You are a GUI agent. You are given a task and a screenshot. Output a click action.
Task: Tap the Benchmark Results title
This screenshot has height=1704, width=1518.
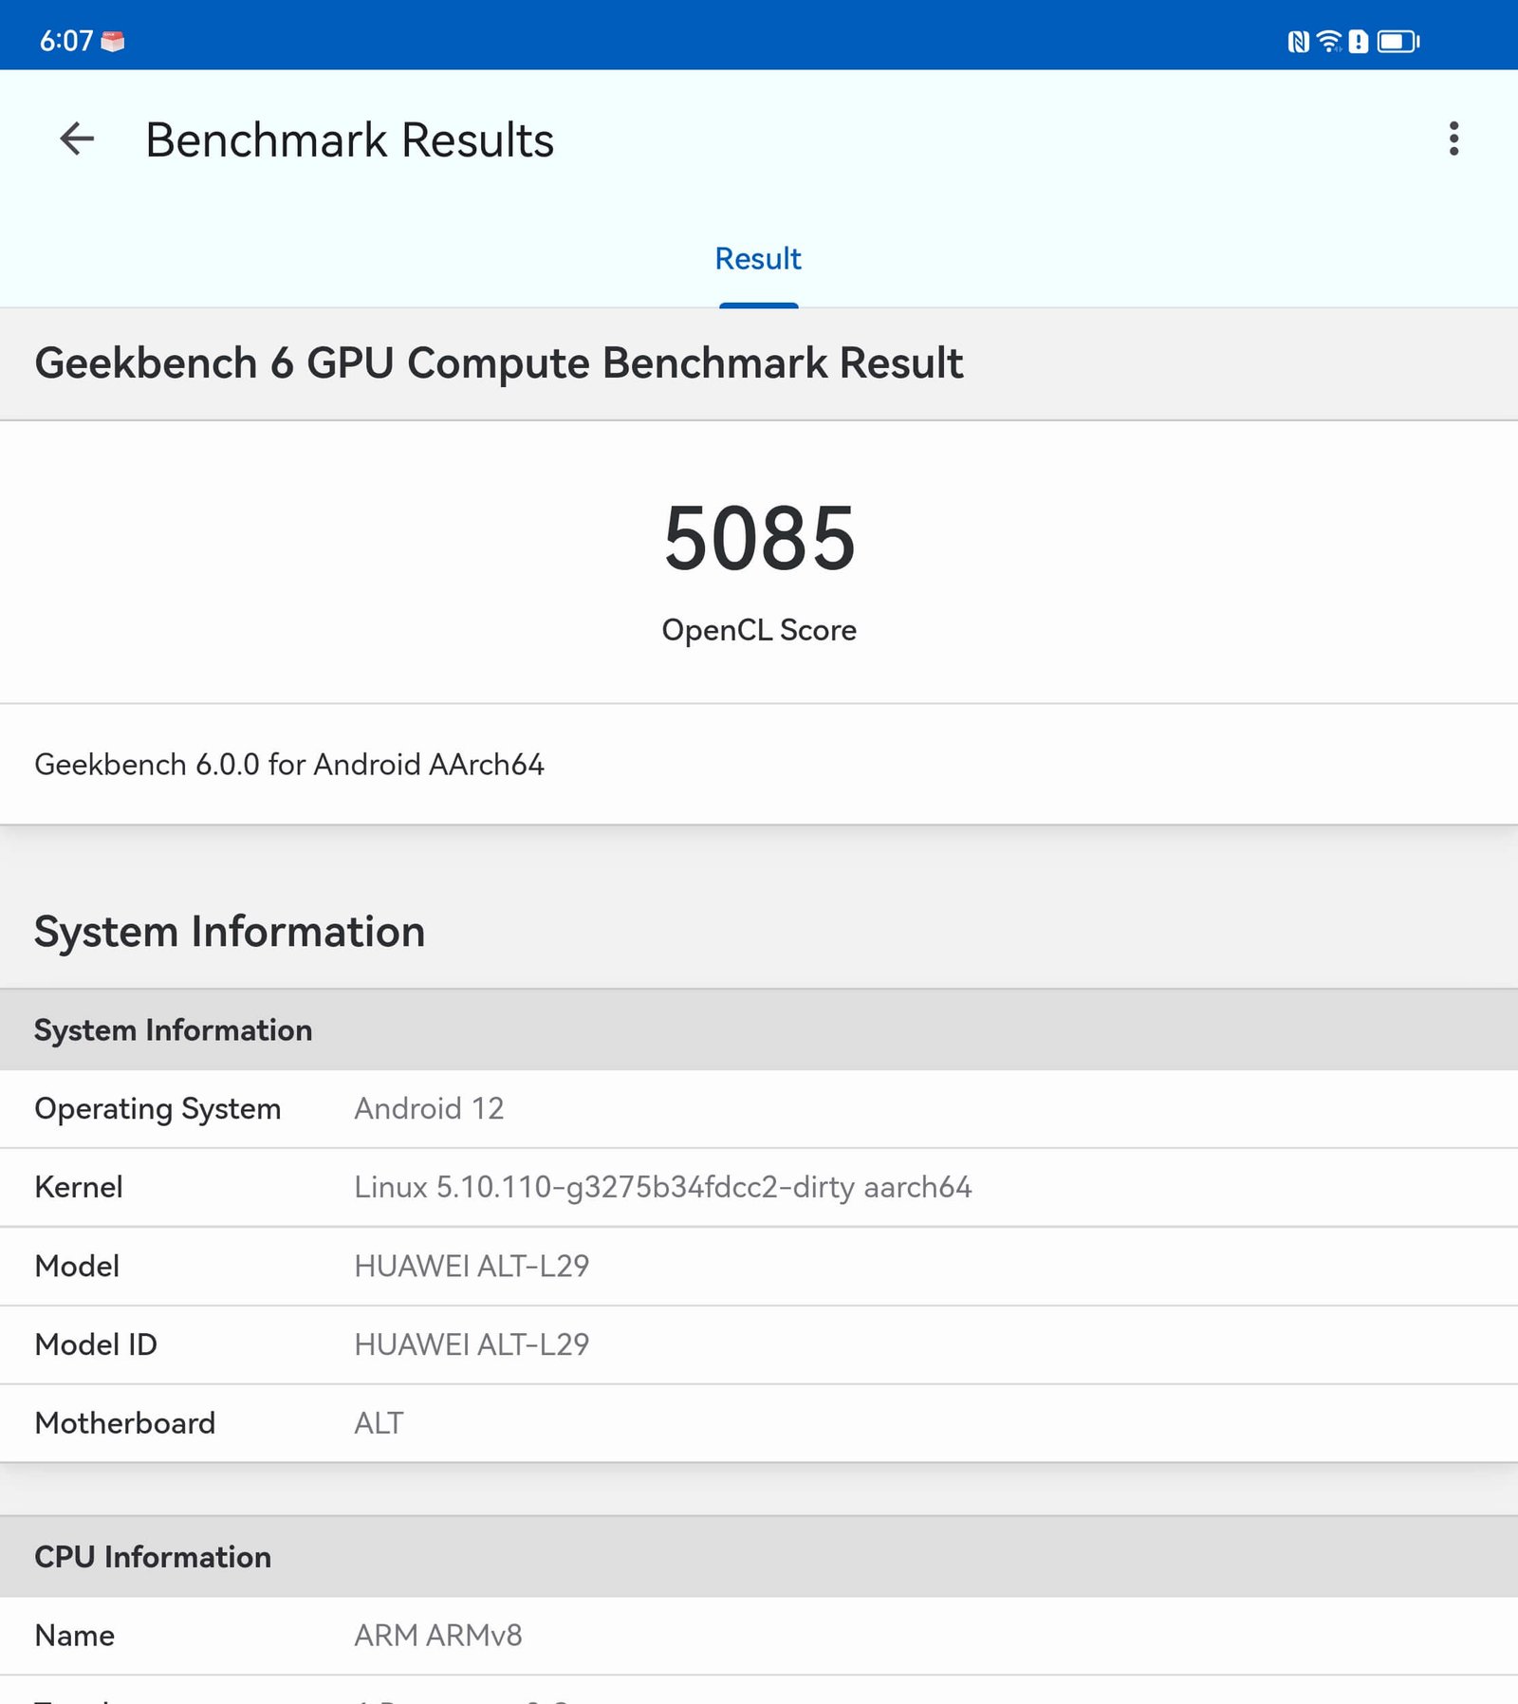[349, 140]
